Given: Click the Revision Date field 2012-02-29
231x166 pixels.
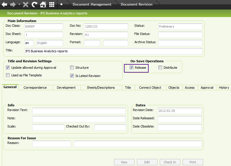Looking at the screenshot, I should (180, 111).
